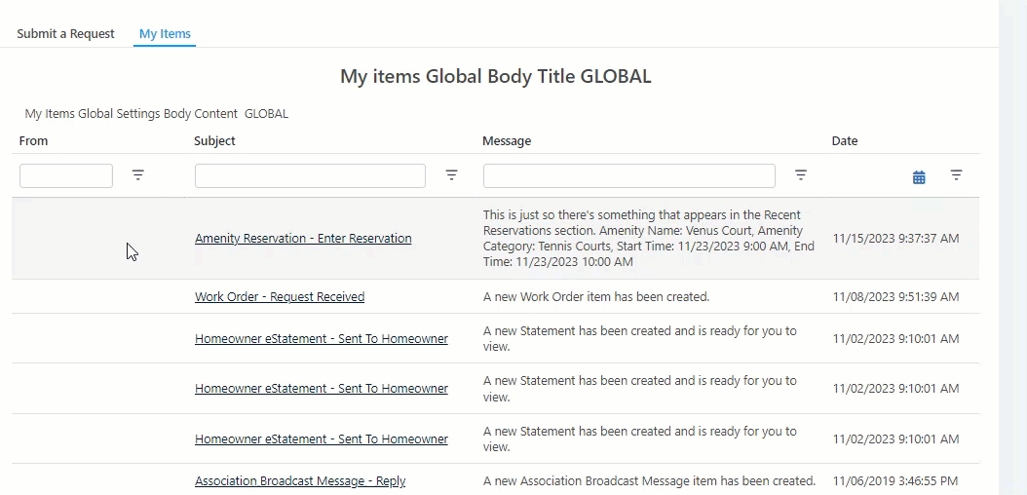
Task: Open Amenity Reservation - Enter Reservation link
Action: click(x=303, y=239)
